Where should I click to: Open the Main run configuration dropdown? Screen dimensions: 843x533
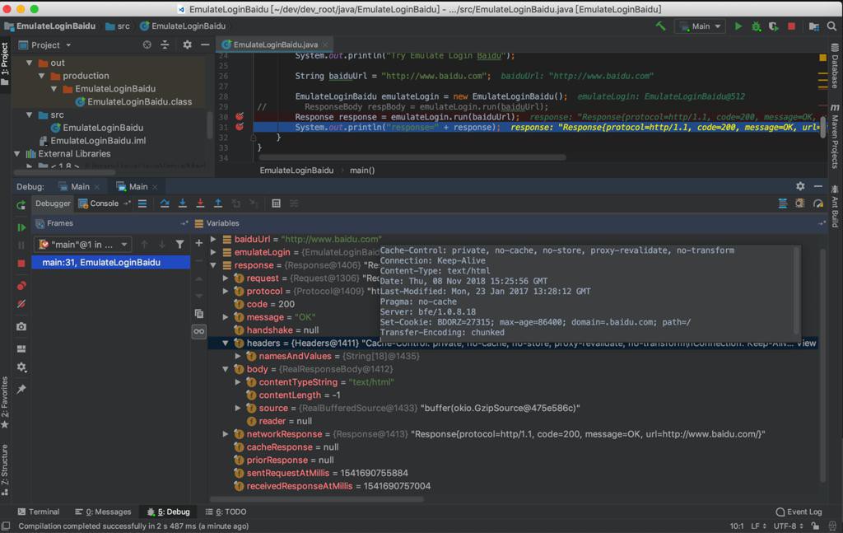[x=700, y=26]
